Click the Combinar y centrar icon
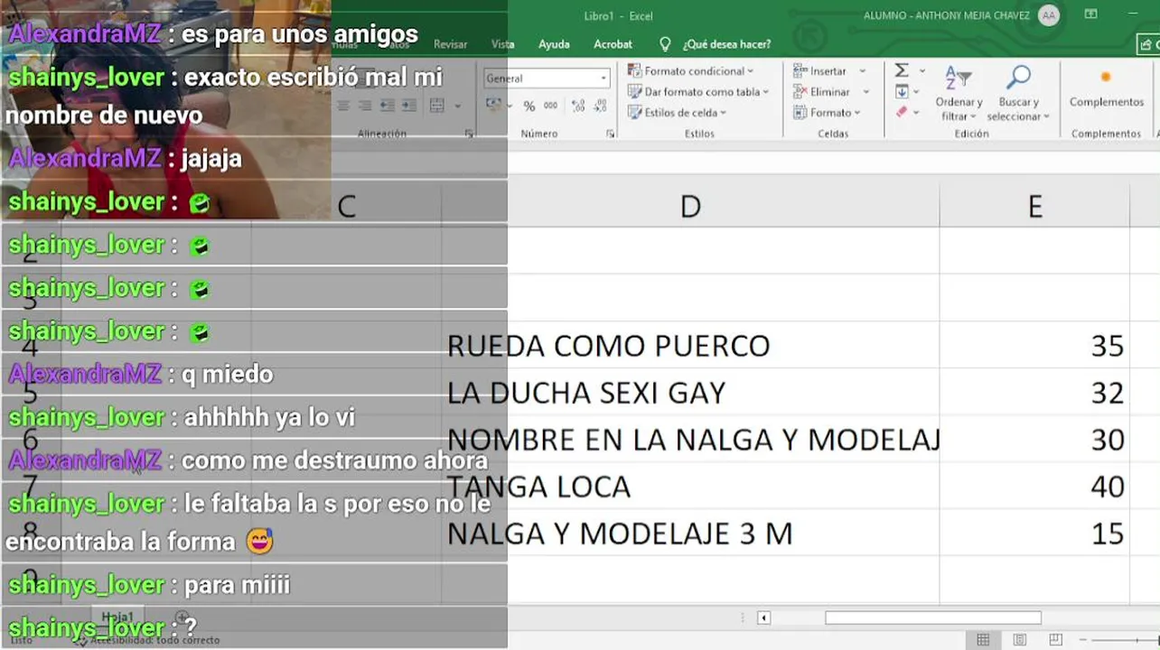This screenshot has width=1160, height=650. coord(437,107)
